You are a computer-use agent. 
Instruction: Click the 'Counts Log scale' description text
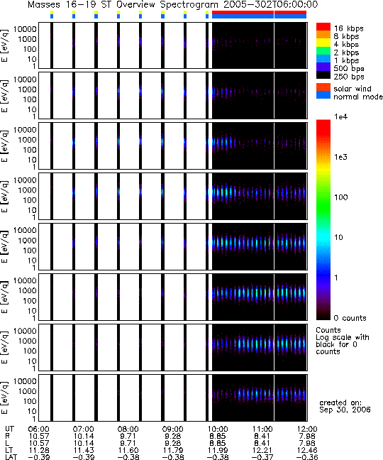343,341
